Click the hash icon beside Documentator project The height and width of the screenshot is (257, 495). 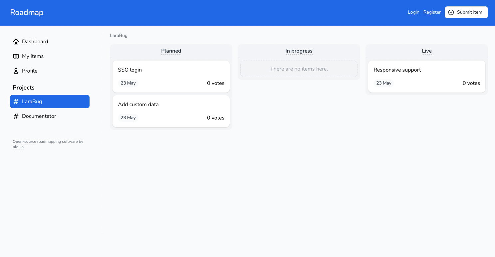tap(16, 116)
